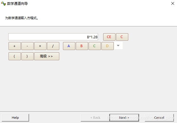Screen dimensions: 177x123
Task: Clear the equation with red C button
Action: tap(122, 37)
